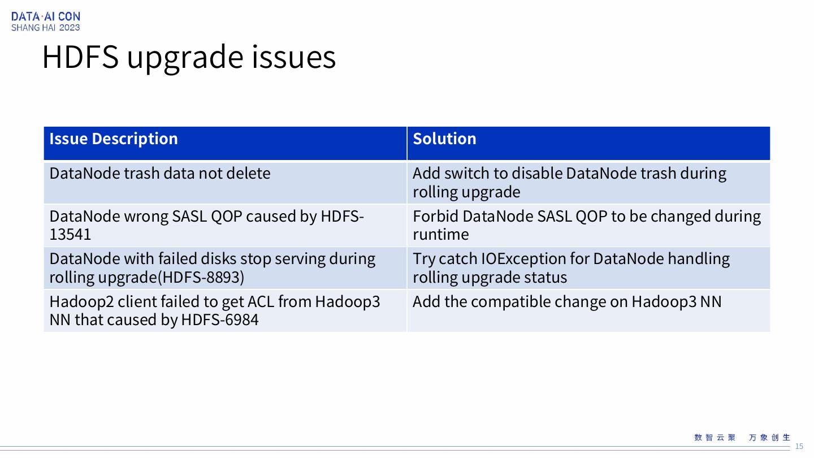This screenshot has height=458, width=814.
Task: Click the 数智云聚 footer text
Action: [715, 438]
